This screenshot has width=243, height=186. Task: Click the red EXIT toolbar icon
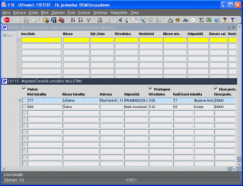tap(7, 20)
